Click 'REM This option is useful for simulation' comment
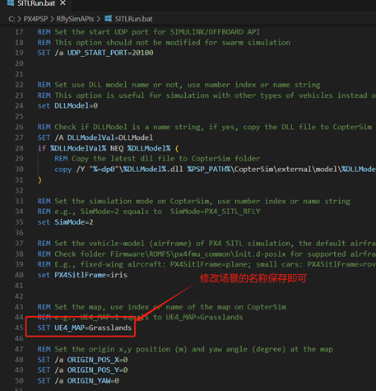Viewport: 376px width, 391px height. pos(207,95)
